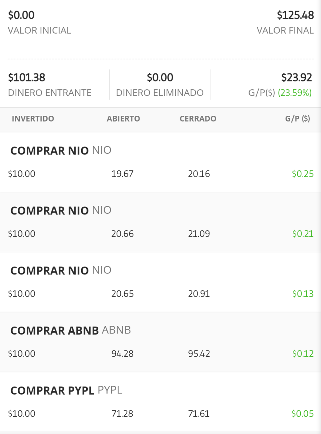321x434 pixels.
Task: Select the COMPRAR ABNB trade entry
Action: [x=160, y=342]
